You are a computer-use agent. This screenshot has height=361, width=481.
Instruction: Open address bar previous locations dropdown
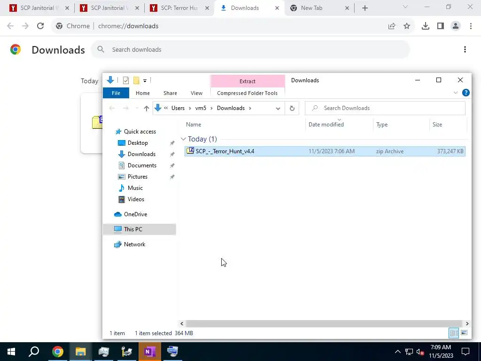(278, 109)
